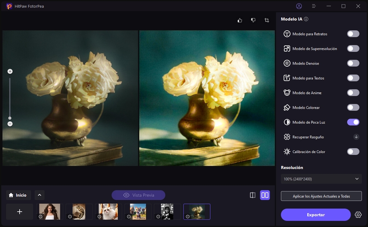
Task: Disable Modelo de Poca Luz toggle
Action: click(x=353, y=122)
